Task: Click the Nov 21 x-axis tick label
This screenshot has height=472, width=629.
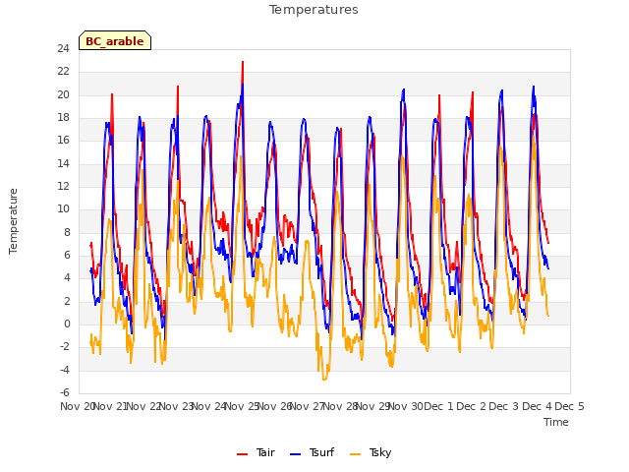Action: (x=110, y=406)
